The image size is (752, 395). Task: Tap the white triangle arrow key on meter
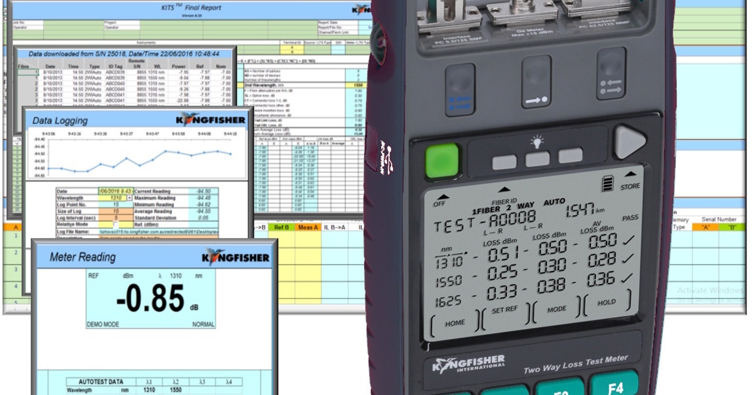click(629, 143)
